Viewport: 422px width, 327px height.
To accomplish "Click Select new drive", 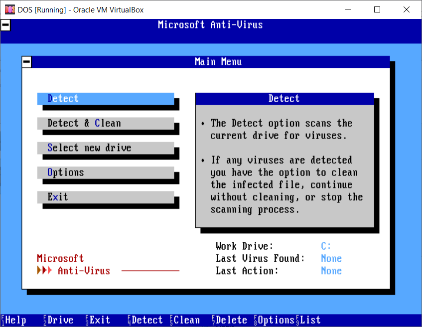I will click(x=106, y=148).
